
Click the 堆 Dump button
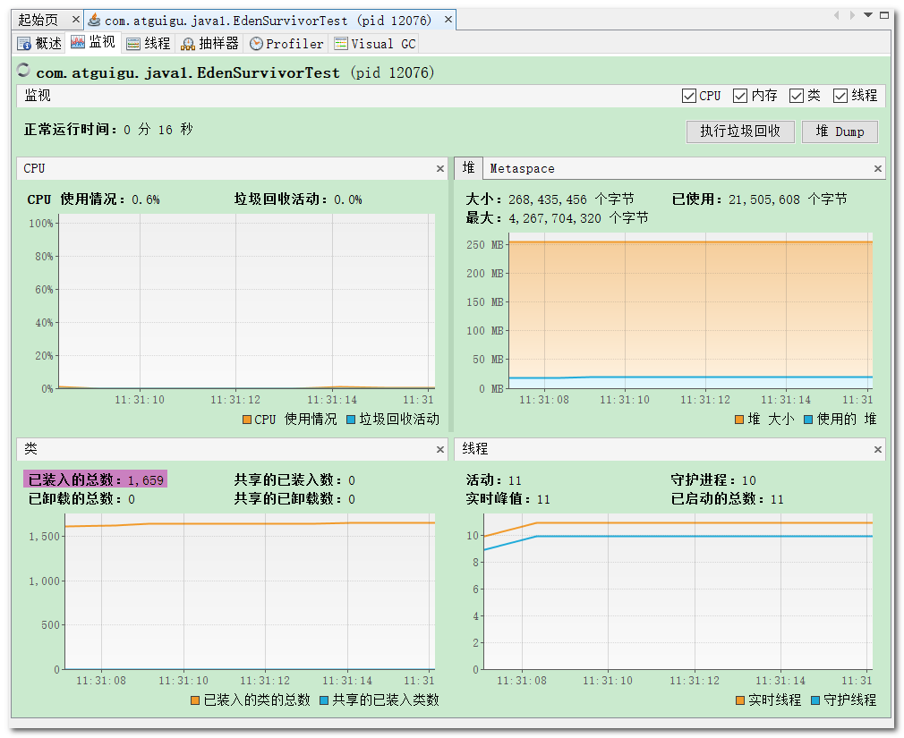(840, 131)
